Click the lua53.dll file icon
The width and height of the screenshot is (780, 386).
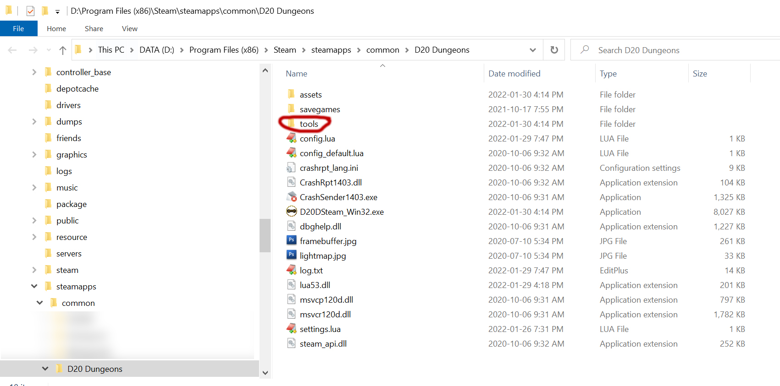tap(291, 285)
